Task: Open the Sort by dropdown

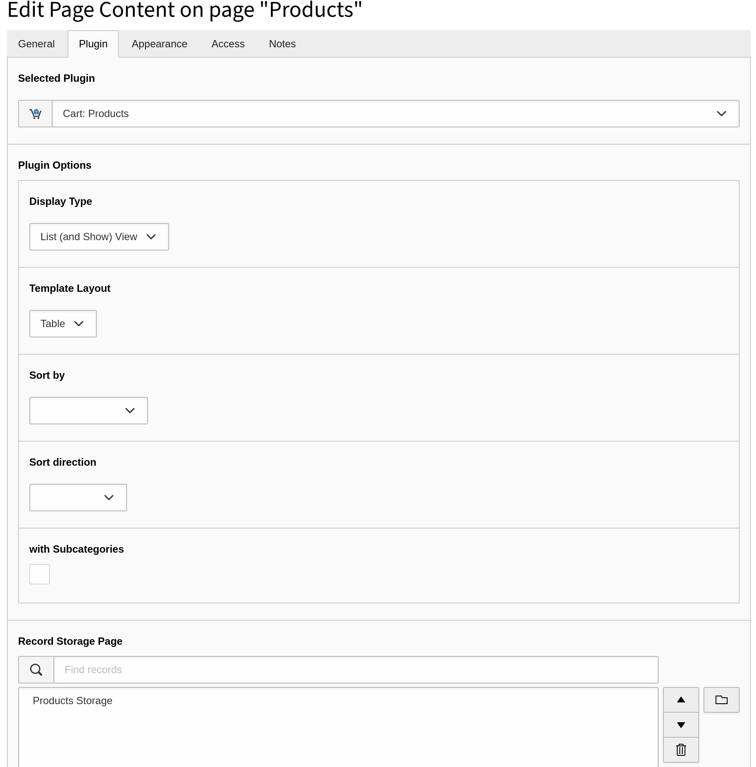Action: click(88, 410)
